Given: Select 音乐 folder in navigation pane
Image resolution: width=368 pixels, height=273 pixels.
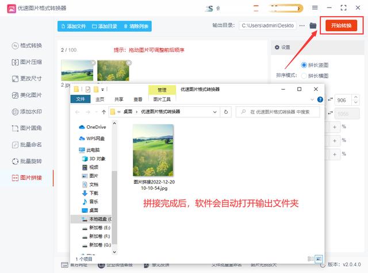Looking at the screenshot, I should click(90, 202).
